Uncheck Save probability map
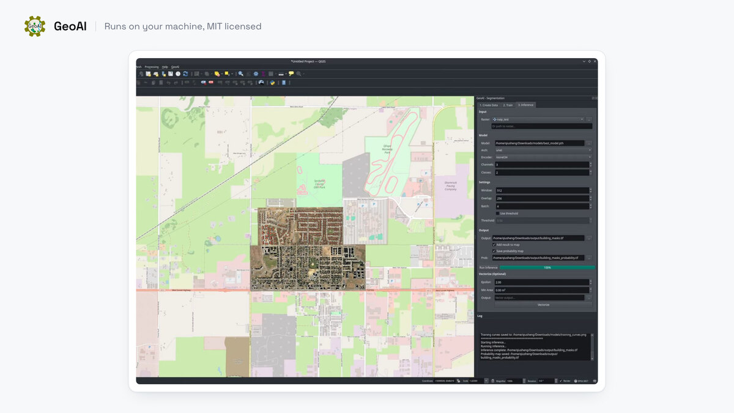Screen dimensions: 734x413 [x=494, y=251]
